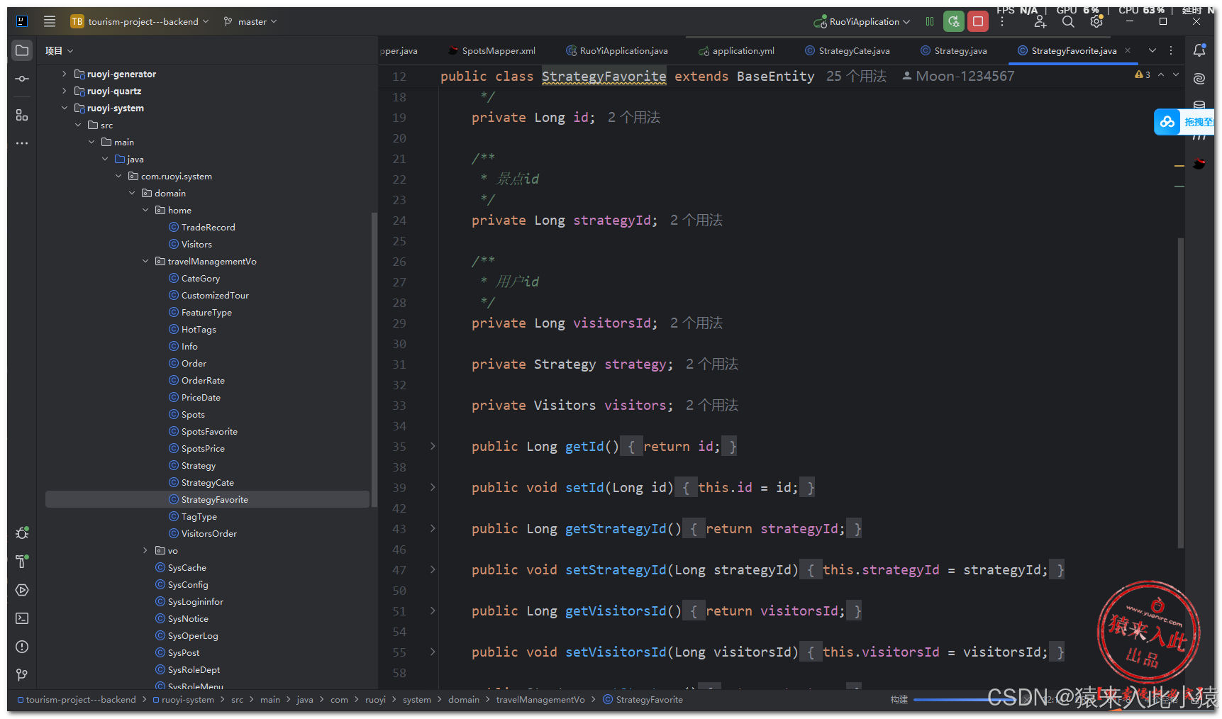Switch to StrategyCate.java tab
Screen dimensions: 1222x719
[848, 50]
